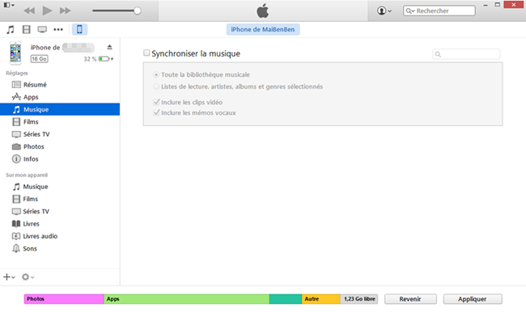Click the Apps storage segment
This screenshot has height=312, width=526.
point(186,299)
